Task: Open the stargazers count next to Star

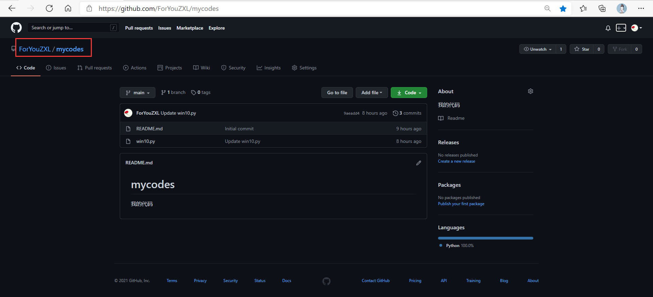Action: pyautogui.click(x=599, y=49)
